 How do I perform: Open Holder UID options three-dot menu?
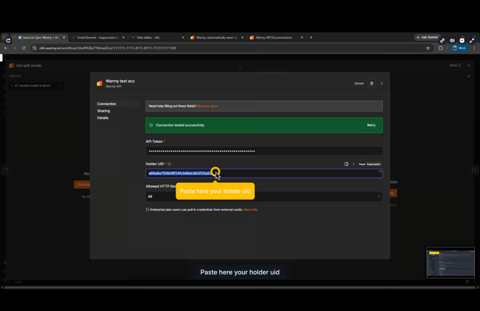point(353,164)
